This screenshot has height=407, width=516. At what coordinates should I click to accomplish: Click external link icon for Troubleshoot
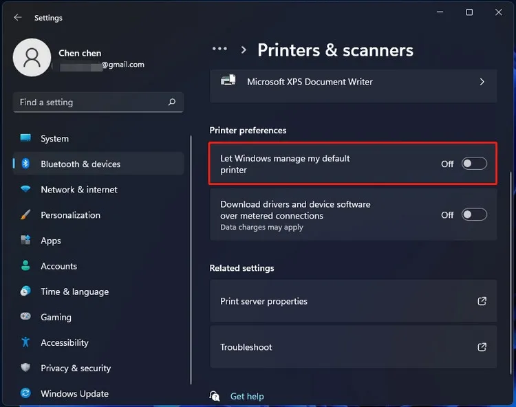click(x=482, y=347)
